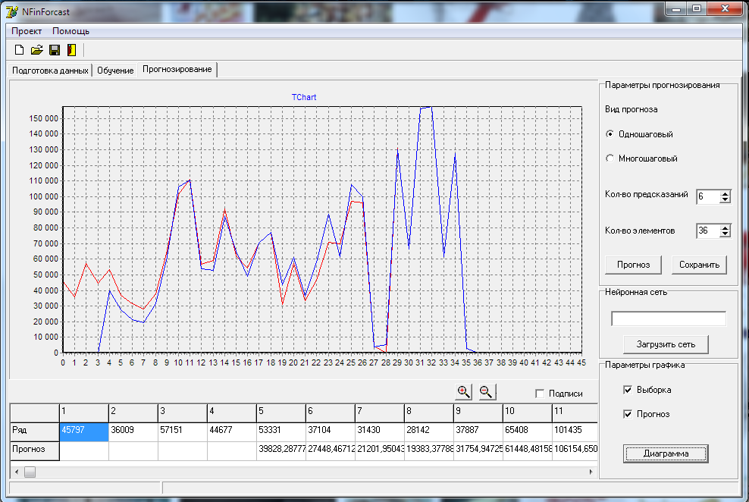
Task: Zoom in the chart with the magnifier plus
Action: [463, 392]
